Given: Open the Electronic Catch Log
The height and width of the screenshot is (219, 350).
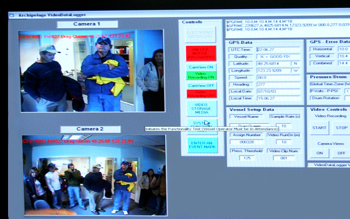Looking at the screenshot, I should tap(200, 35).
